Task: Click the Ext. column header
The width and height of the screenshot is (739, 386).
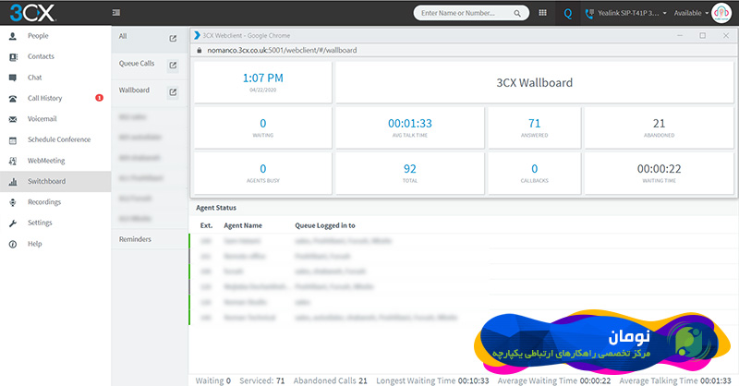Action: pyautogui.click(x=206, y=225)
